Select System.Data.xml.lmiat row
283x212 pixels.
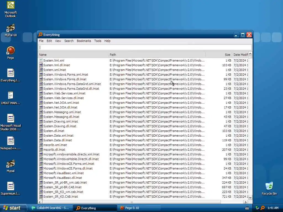pos(143,136)
